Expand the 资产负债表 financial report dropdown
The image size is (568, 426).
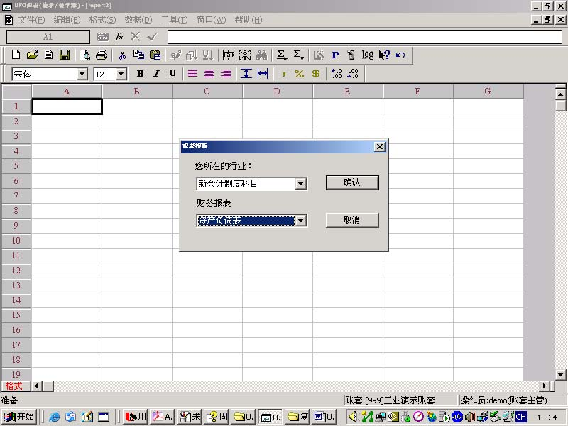(x=300, y=221)
